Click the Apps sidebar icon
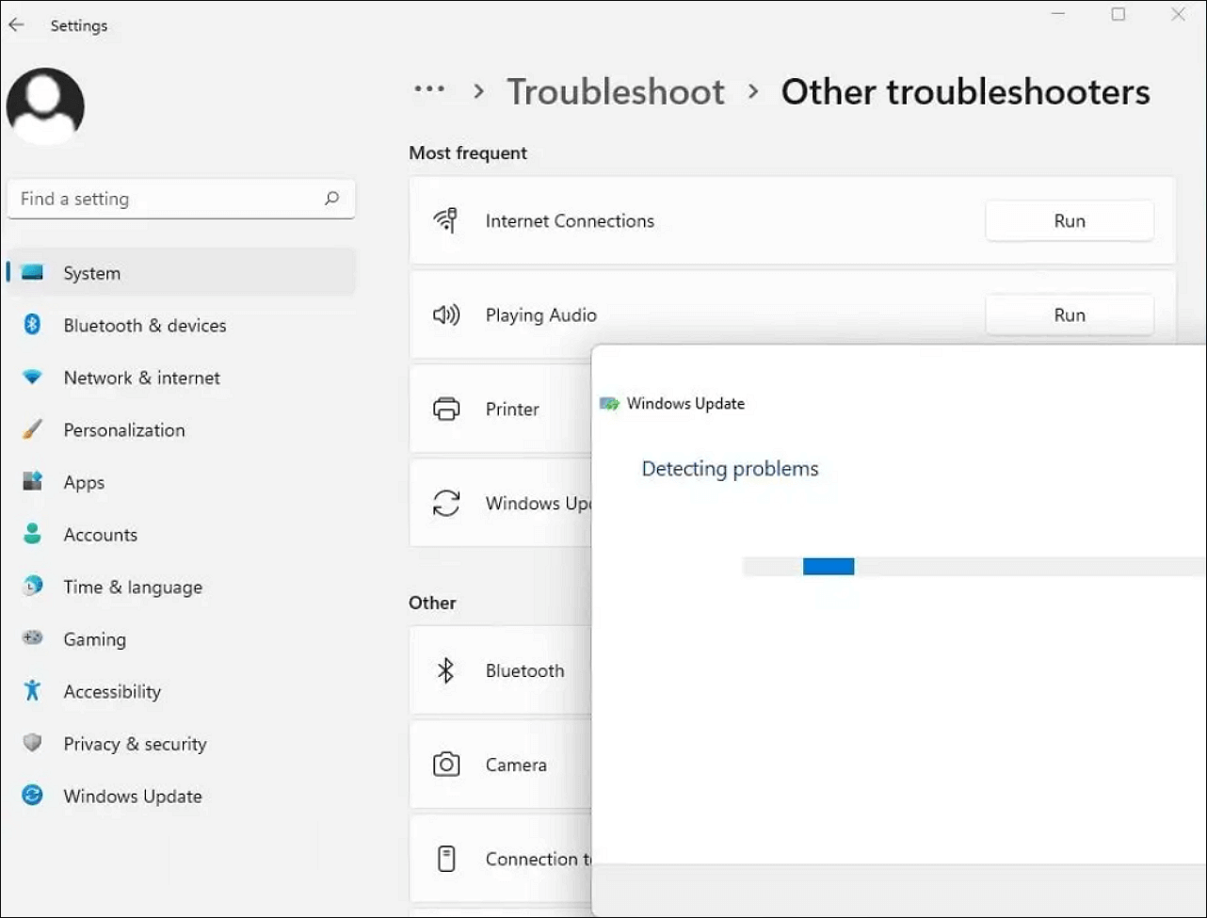The width and height of the screenshot is (1207, 918). pyautogui.click(x=32, y=482)
